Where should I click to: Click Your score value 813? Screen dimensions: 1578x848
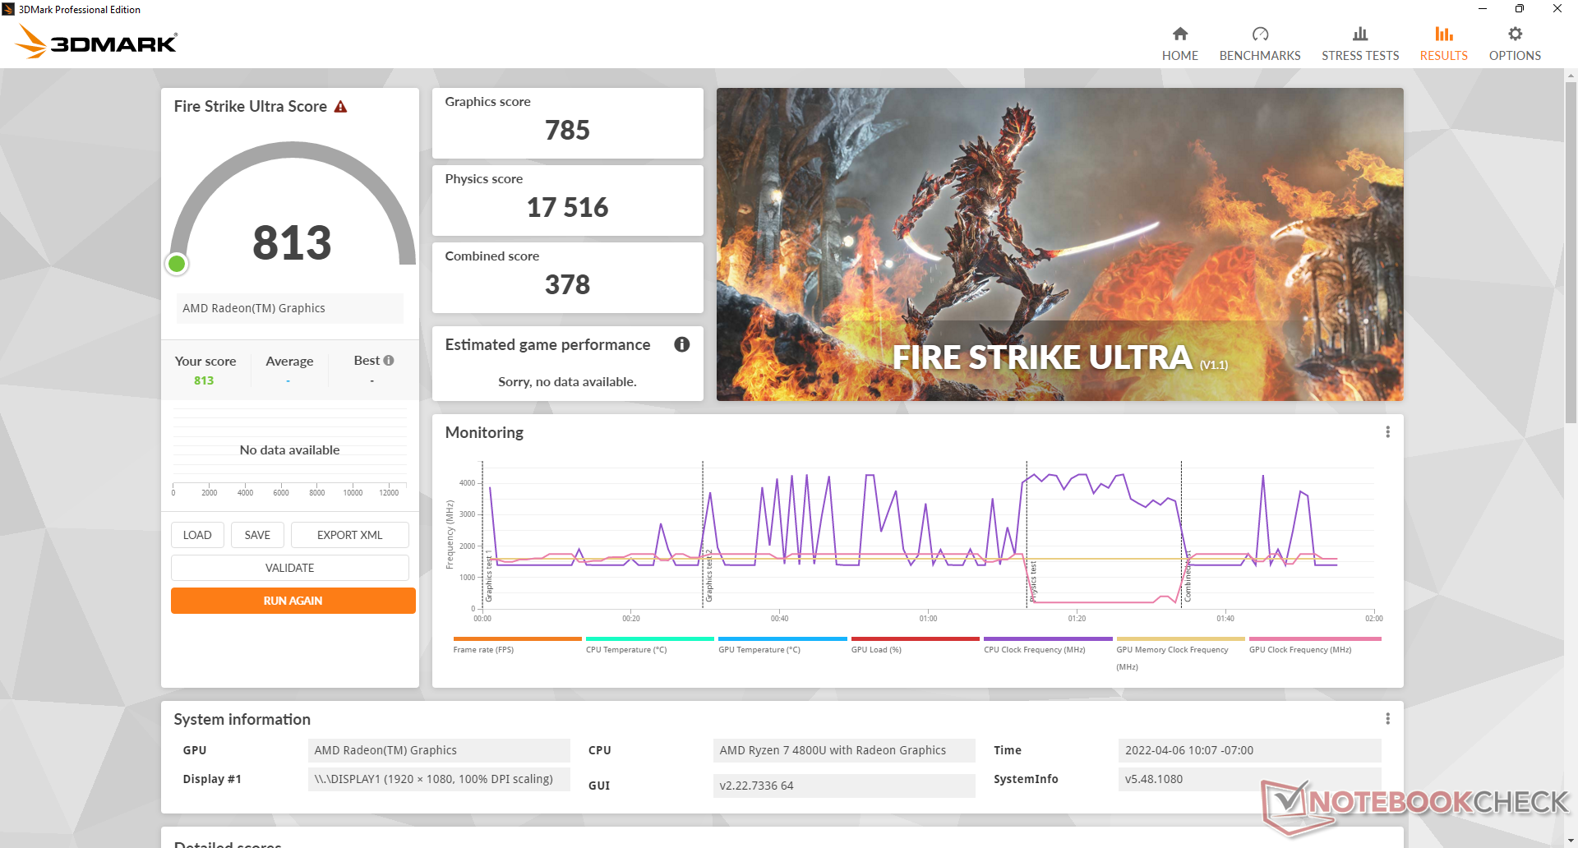(204, 380)
